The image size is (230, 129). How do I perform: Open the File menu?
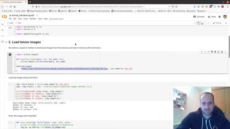(x=10, y=19)
